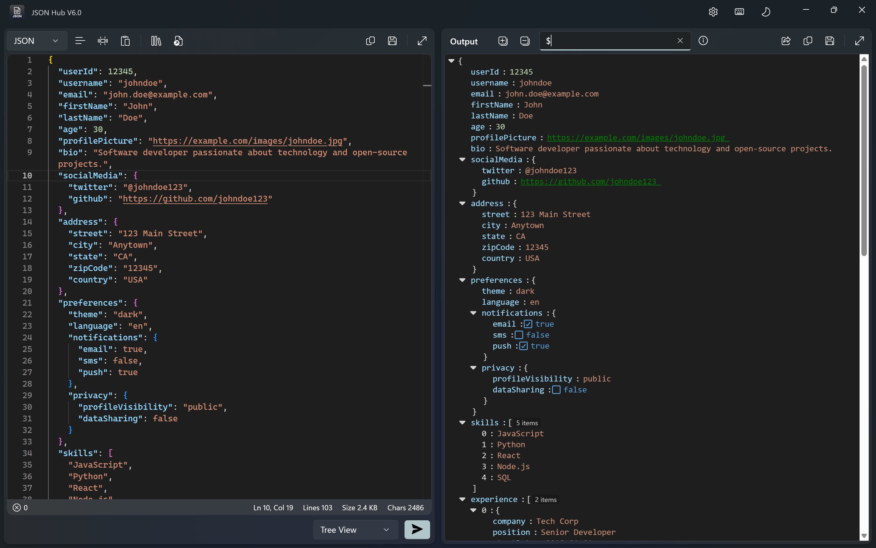Open the Compare view icon

tap(155, 40)
